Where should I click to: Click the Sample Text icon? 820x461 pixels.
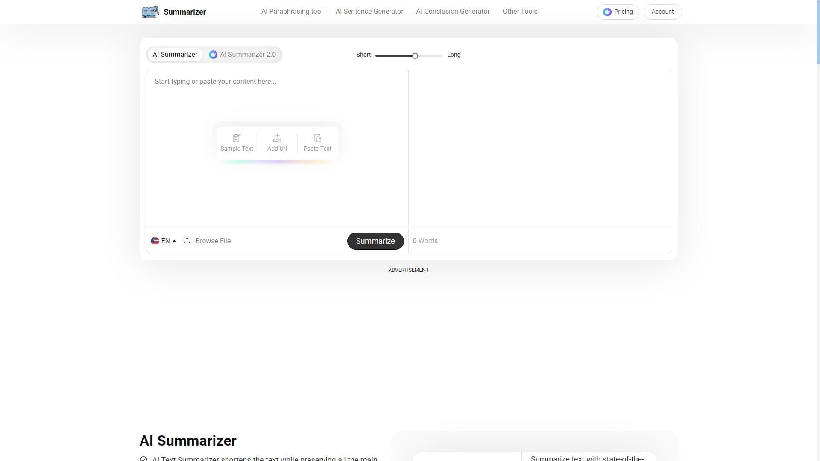tap(236, 138)
